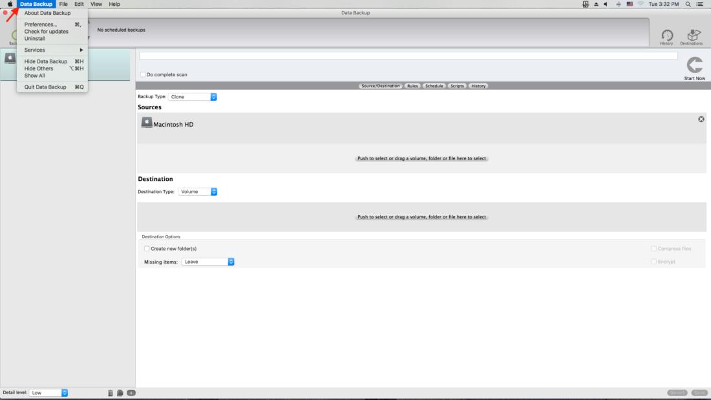Screen dimensions: 711x400
Task: Delete the backup set with the trash icon
Action: coord(110,392)
